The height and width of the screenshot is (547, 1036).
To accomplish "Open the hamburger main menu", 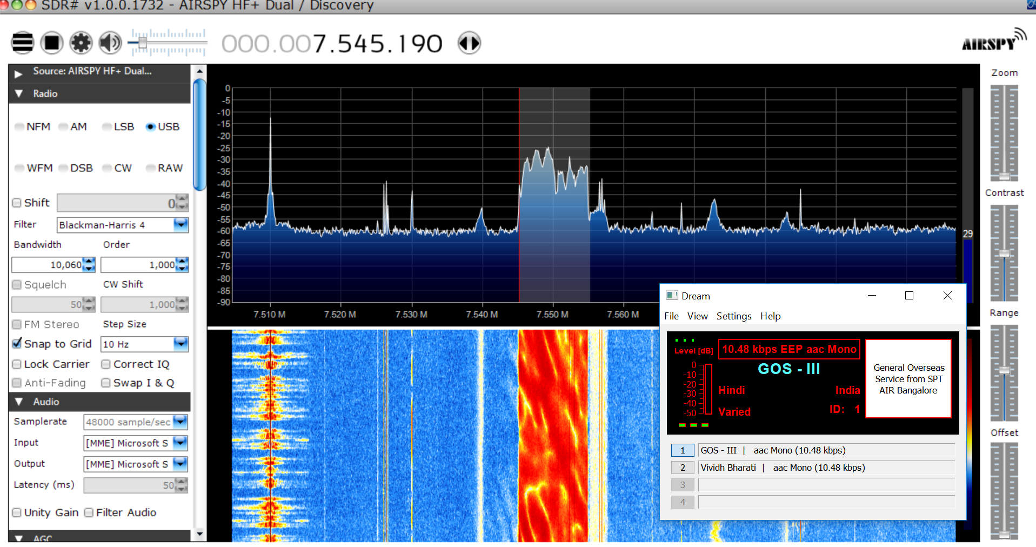I will coord(23,43).
